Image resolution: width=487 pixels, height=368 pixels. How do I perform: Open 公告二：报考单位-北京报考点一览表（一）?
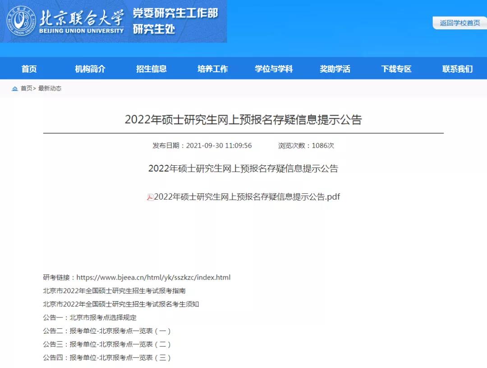coord(107,331)
